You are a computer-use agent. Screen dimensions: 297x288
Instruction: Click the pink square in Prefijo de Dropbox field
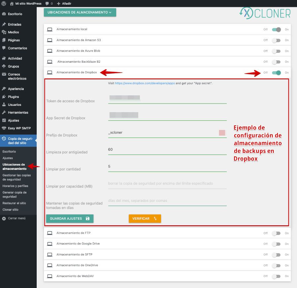(222, 133)
